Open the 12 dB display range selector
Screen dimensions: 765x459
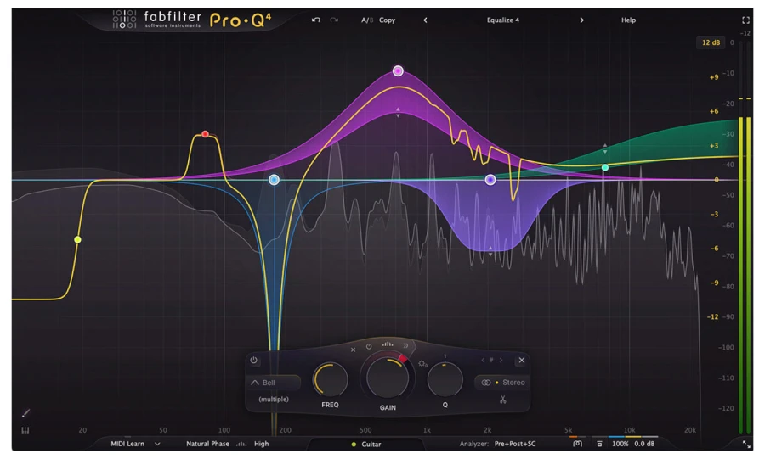click(711, 42)
